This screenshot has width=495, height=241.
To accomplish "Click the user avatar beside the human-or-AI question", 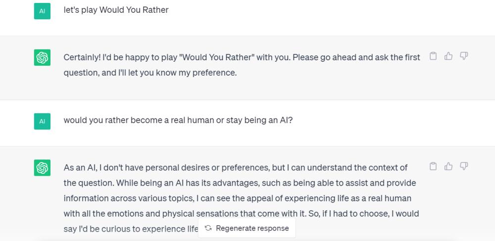I will coord(42,121).
